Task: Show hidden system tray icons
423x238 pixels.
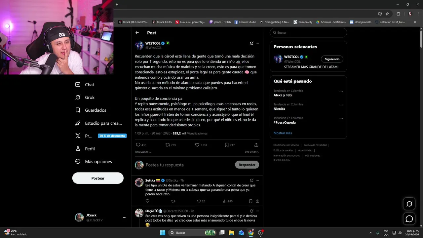Action: pos(370,233)
